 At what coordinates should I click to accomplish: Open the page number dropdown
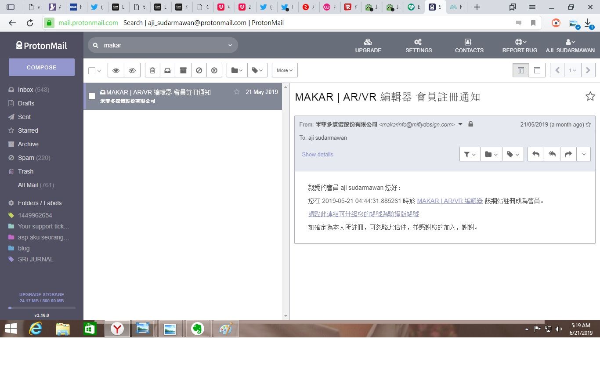point(573,70)
